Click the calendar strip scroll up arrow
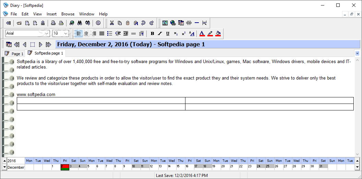Viewport: 362px width, 179px height. pos(357,161)
